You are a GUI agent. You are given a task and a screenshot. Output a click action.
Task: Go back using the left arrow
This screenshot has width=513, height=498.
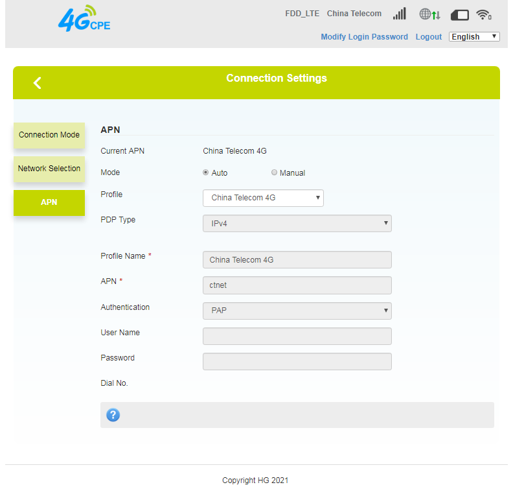tap(38, 82)
